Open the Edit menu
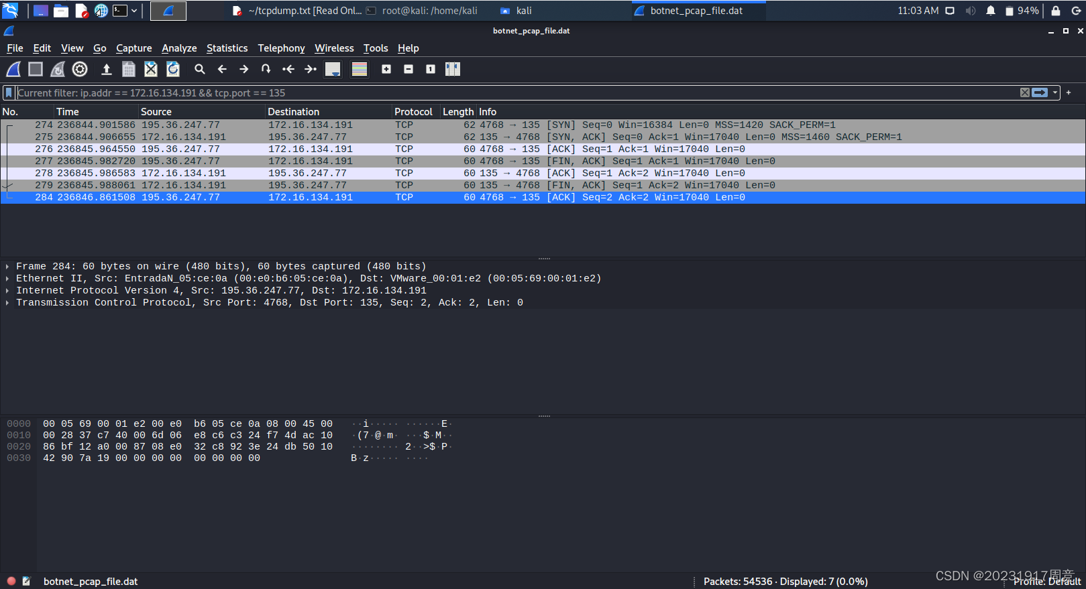The image size is (1086, 589). 42,48
